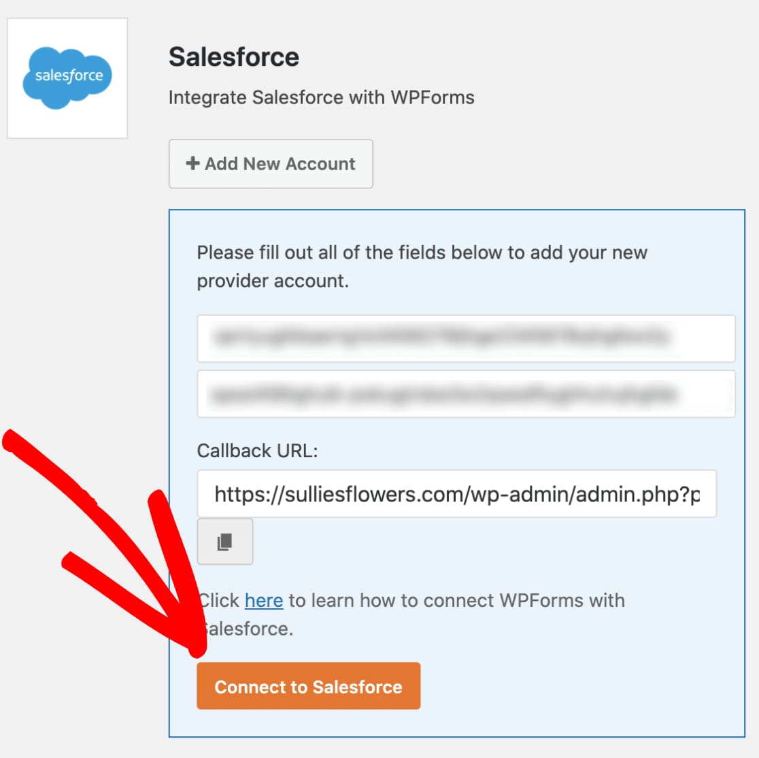Click the second blurred credential input field
Screen dimensions: 759x758
(x=466, y=393)
